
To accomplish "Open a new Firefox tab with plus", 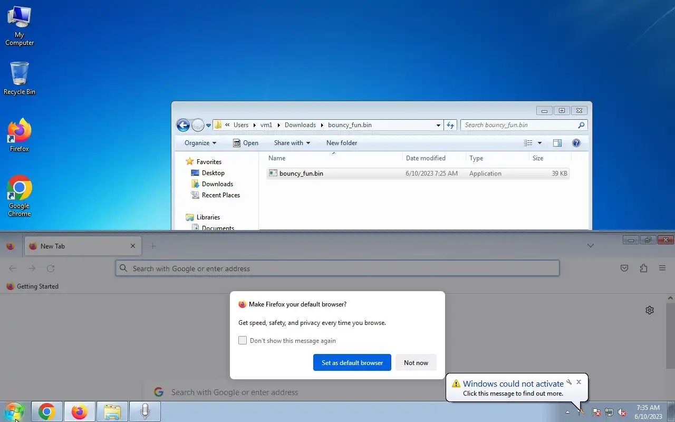I will (x=153, y=246).
